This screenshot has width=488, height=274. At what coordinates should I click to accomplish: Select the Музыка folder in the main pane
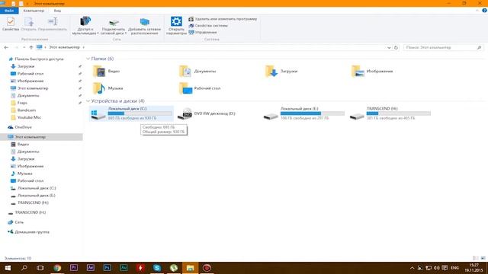[x=108, y=88]
